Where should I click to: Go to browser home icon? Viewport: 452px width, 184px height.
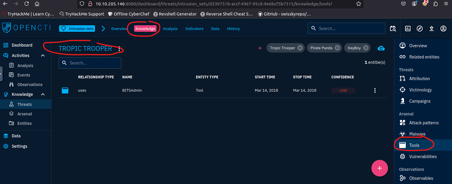click(x=37, y=4)
